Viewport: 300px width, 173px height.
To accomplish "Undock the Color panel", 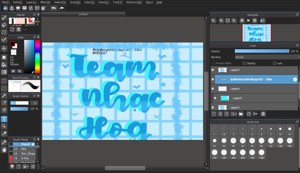I will click(x=35, y=37).
